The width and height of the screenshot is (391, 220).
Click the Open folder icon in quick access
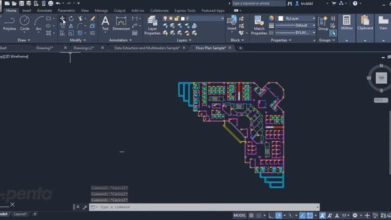pos(14,3)
